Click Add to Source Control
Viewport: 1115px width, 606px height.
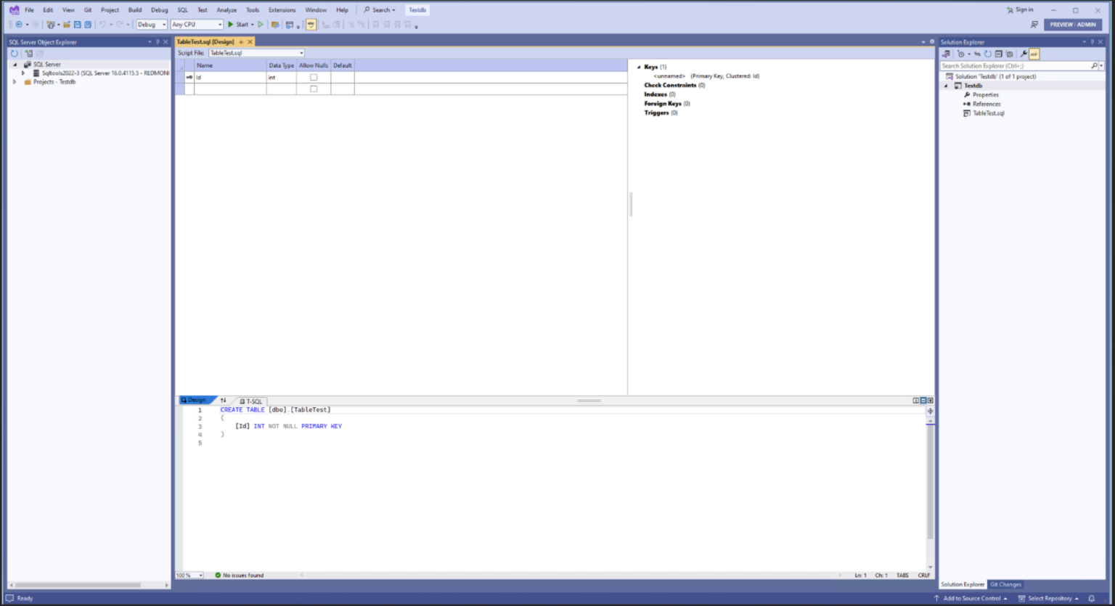[971, 598]
